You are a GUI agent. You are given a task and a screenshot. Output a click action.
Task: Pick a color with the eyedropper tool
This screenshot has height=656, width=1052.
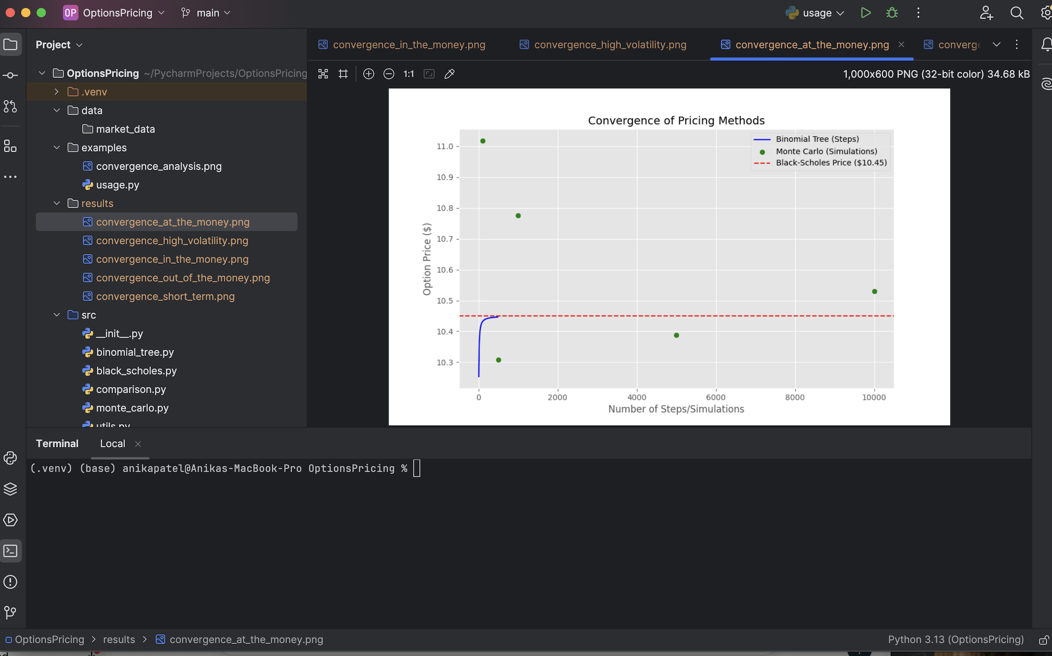pos(449,74)
